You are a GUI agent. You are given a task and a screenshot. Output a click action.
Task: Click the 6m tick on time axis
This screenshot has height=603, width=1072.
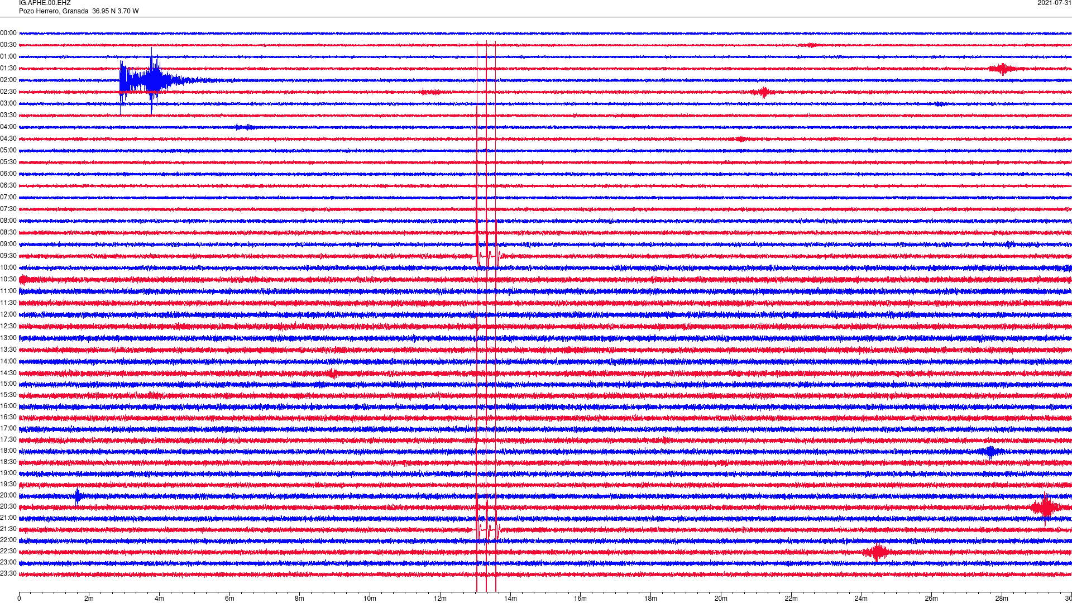[229, 599]
